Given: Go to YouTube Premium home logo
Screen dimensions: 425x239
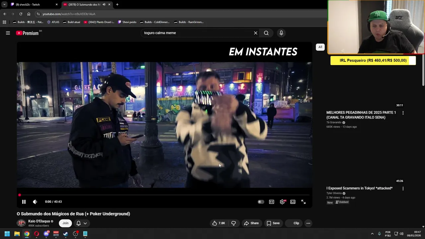Looking at the screenshot, I should tap(27, 33).
